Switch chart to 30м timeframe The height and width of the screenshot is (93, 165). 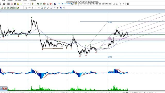(97, 4)
